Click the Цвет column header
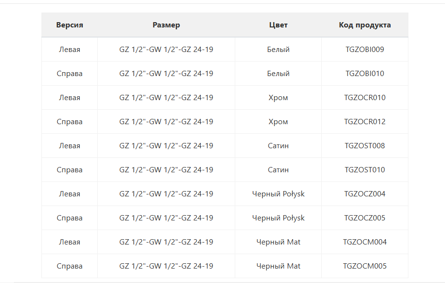The width and height of the screenshot is (445, 283). click(x=278, y=25)
